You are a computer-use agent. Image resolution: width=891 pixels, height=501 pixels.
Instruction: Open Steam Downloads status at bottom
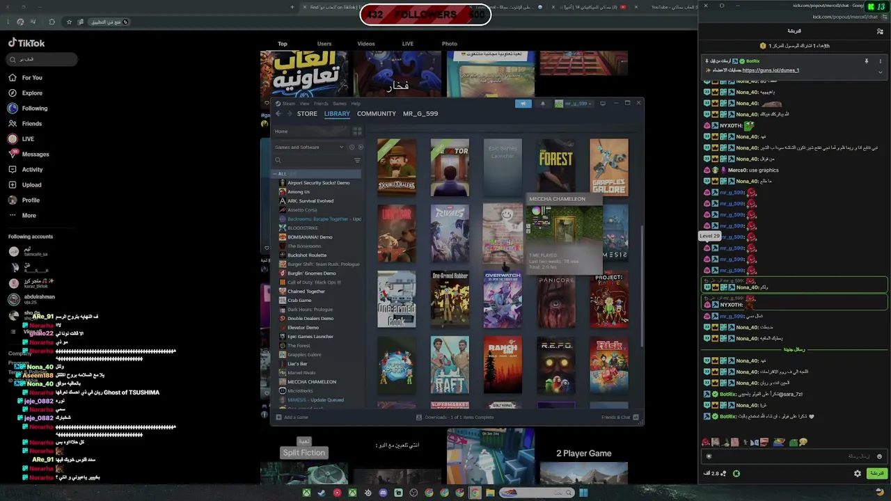pos(455,417)
